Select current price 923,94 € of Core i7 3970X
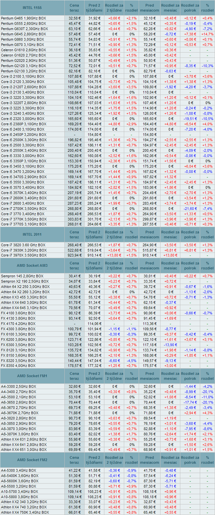The width and height of the screenshot is (215, 515). [x=74, y=256]
